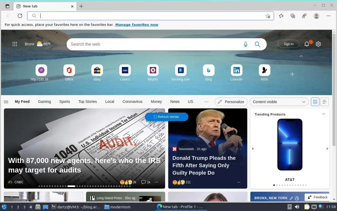
Task: Open a new browser tab with plus
Action: click(x=81, y=6)
